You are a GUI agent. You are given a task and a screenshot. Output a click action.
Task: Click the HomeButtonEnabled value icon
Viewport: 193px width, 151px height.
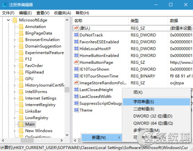coord(76,55)
